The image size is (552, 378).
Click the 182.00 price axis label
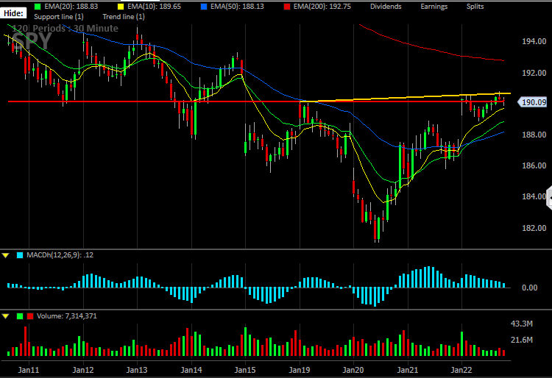point(534,228)
